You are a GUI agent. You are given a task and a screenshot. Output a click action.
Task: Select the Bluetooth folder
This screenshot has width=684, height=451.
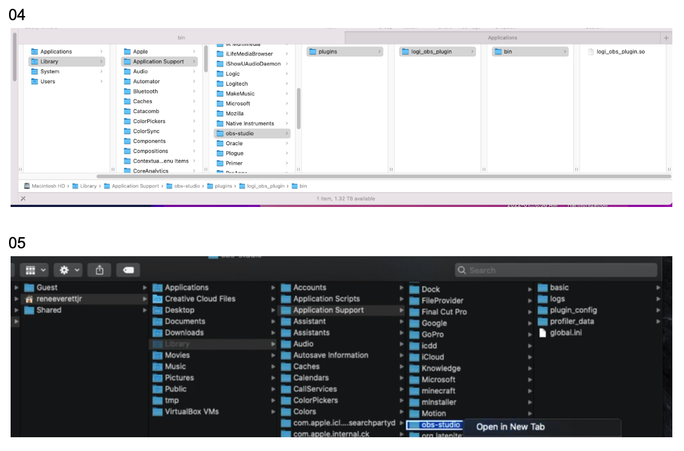click(x=159, y=92)
